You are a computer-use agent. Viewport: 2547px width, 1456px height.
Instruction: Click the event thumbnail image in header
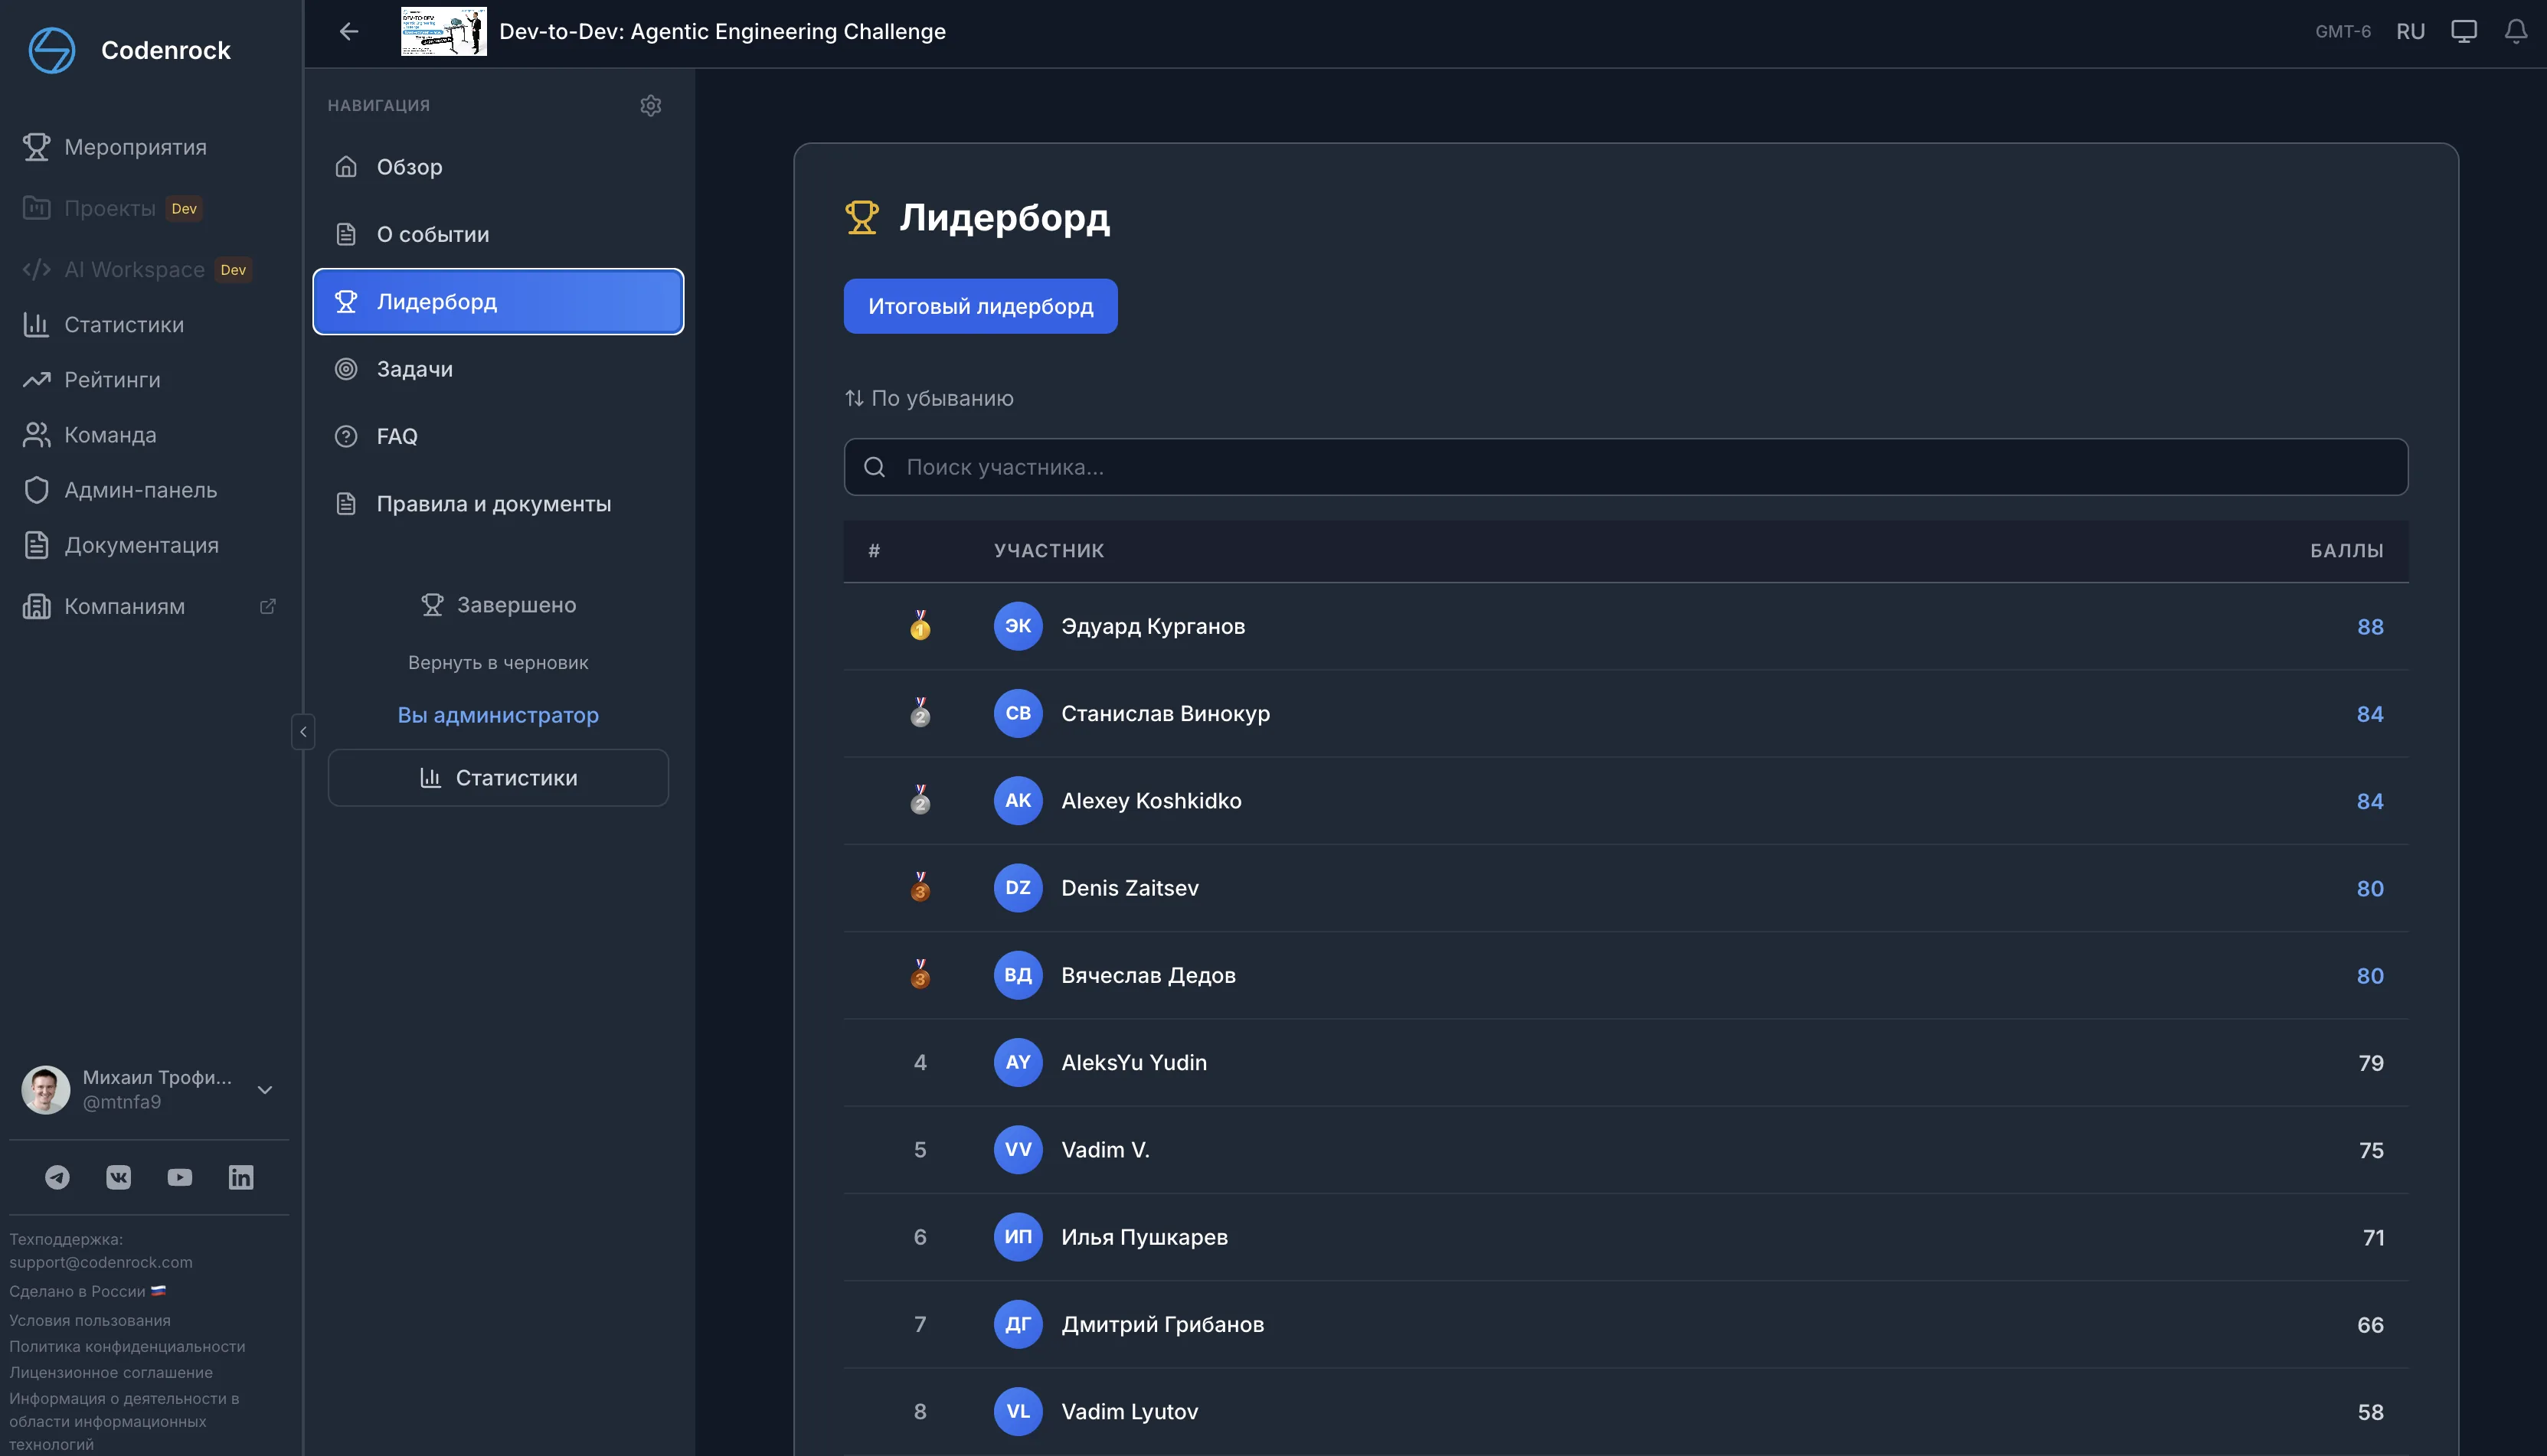click(x=443, y=31)
